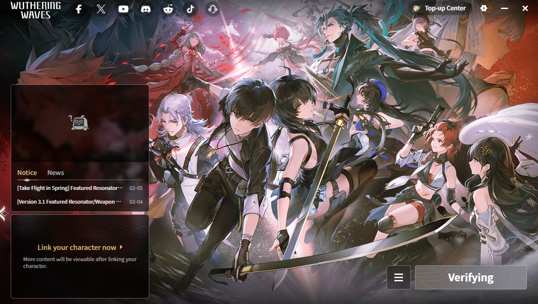538x304 pixels.
Task: Click the broken banner placeholder image
Action: click(x=80, y=123)
